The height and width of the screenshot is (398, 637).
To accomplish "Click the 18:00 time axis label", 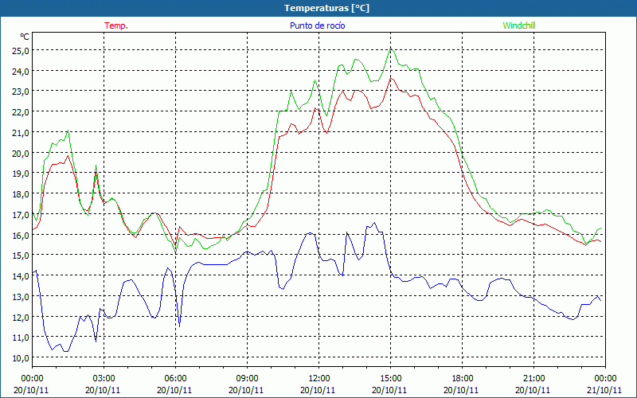I will pos(463,379).
